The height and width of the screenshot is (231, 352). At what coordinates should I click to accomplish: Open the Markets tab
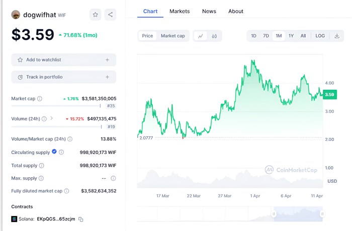point(180,11)
